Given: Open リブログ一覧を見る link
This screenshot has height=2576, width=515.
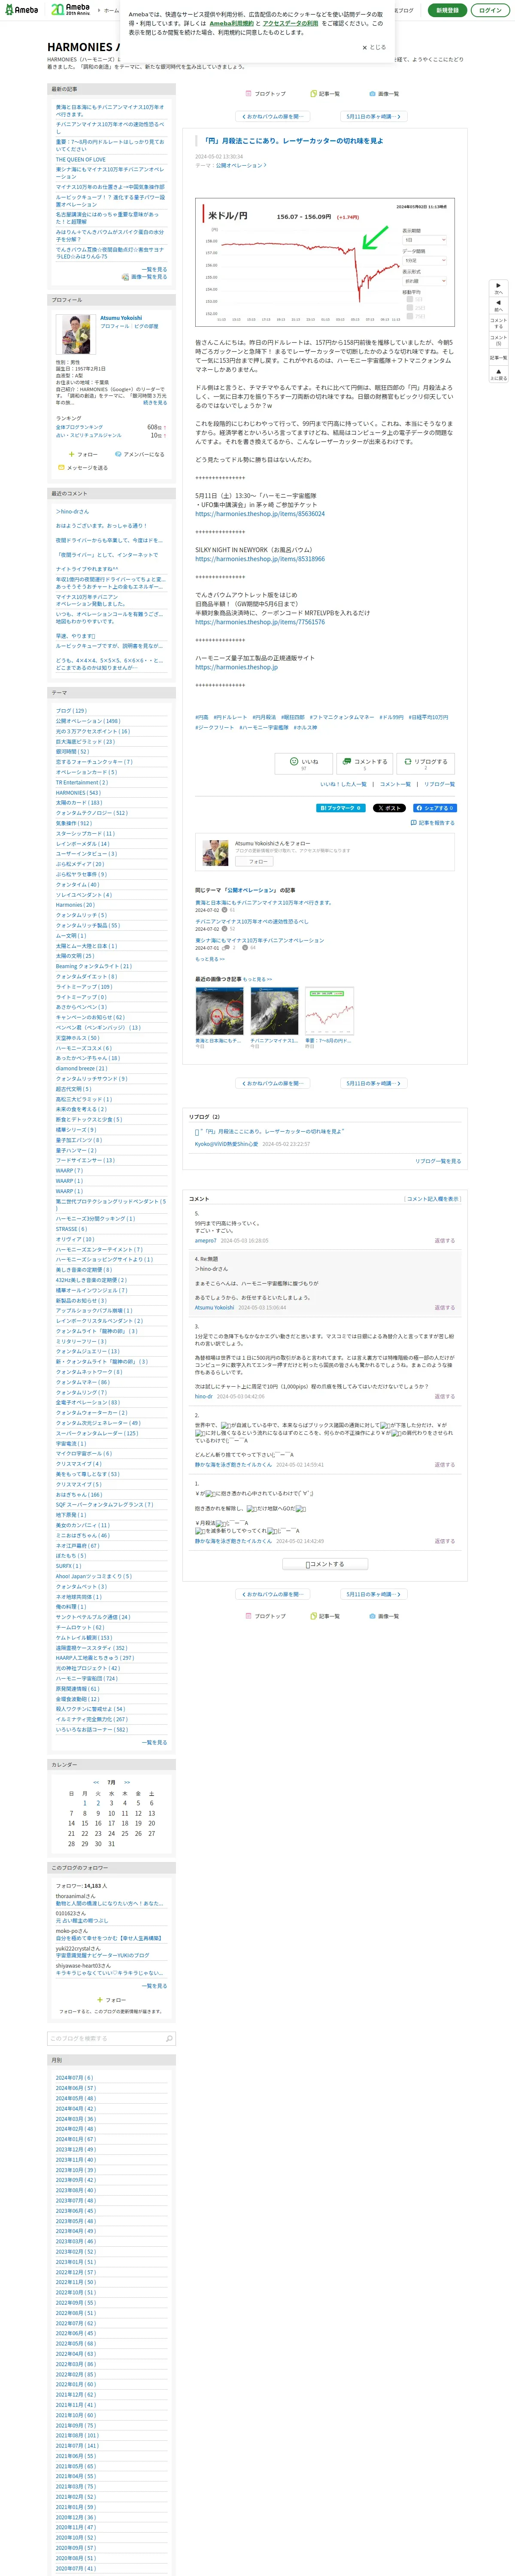Looking at the screenshot, I should point(438,1161).
